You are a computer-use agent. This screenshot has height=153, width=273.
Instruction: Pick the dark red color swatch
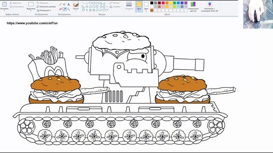159,3
